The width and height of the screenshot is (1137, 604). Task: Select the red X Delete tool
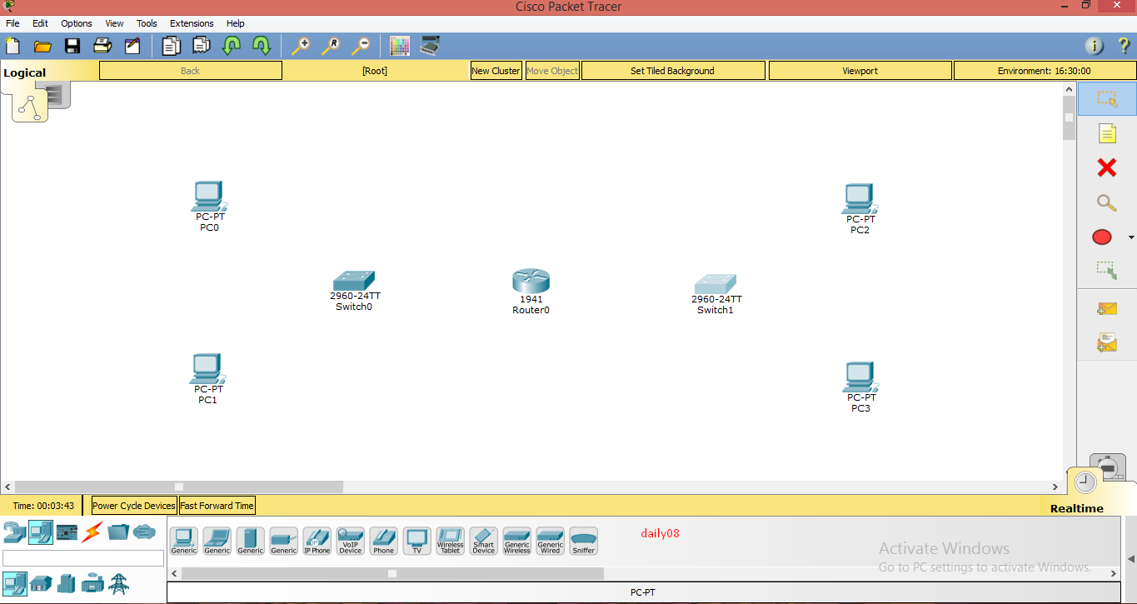click(1106, 167)
